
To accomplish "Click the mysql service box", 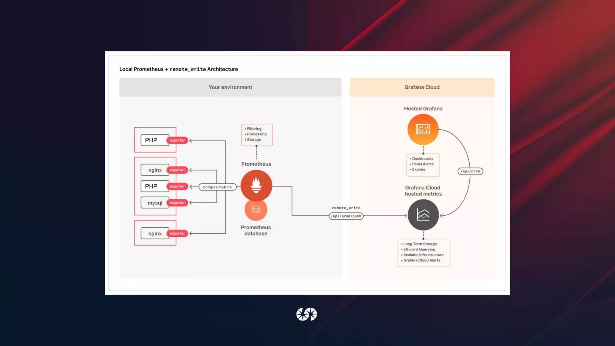I will point(155,203).
